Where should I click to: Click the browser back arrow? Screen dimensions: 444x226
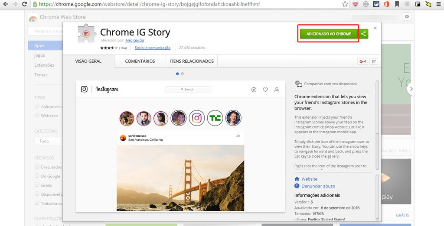pyautogui.click(x=6, y=4)
